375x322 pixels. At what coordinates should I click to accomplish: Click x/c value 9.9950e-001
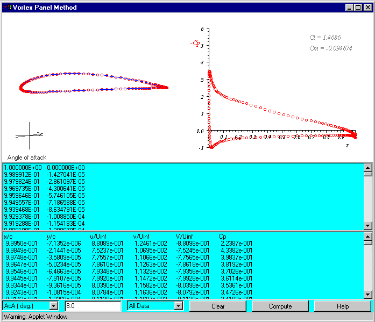22,244
